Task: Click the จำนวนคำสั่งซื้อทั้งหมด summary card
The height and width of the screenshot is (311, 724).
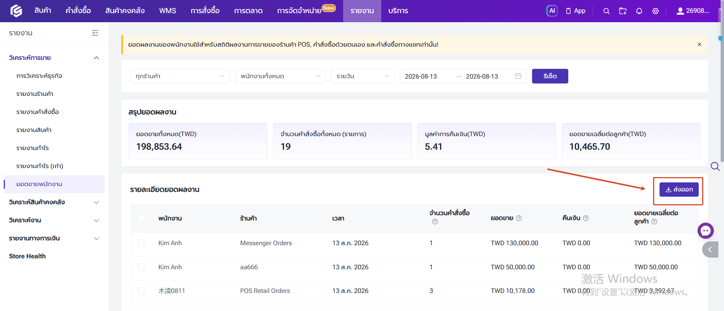Action: click(x=342, y=141)
